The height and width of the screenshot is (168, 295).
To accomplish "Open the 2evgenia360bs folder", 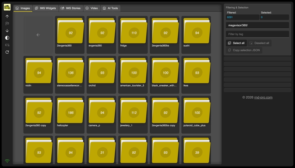I will point(164,35).
